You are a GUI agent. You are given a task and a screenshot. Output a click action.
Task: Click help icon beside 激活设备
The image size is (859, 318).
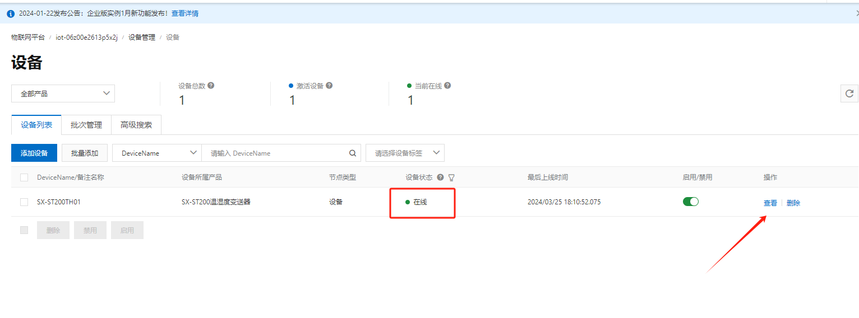[329, 86]
